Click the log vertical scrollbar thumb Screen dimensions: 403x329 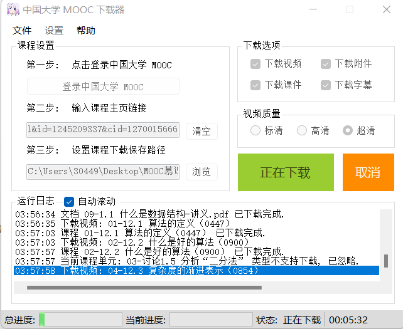(x=386, y=261)
